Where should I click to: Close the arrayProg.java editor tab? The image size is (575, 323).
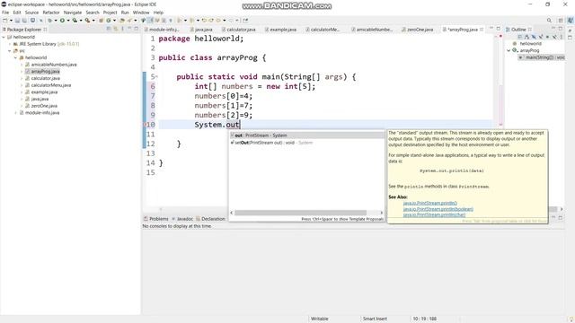coord(482,30)
